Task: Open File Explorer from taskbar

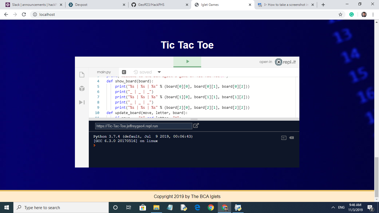Action: click(x=156, y=207)
